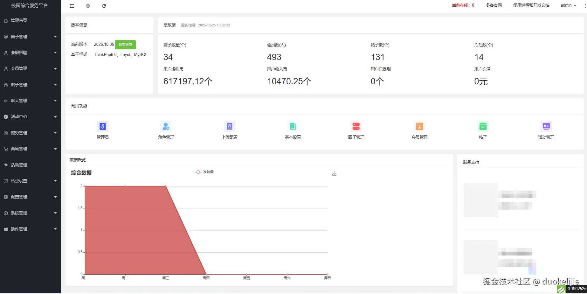Click the 当前在线: 0 indicator
Screen dimensions: 587x294
coord(463,5)
